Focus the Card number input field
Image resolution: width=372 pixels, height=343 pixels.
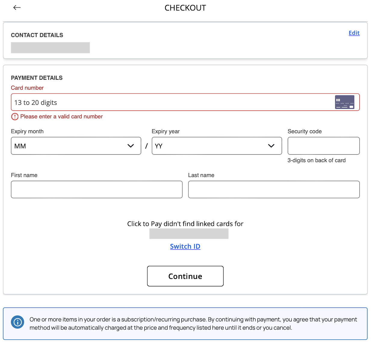172,103
